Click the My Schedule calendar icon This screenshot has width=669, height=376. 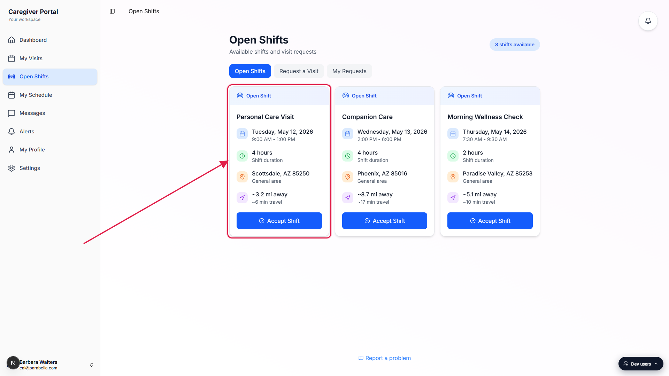[x=11, y=95]
